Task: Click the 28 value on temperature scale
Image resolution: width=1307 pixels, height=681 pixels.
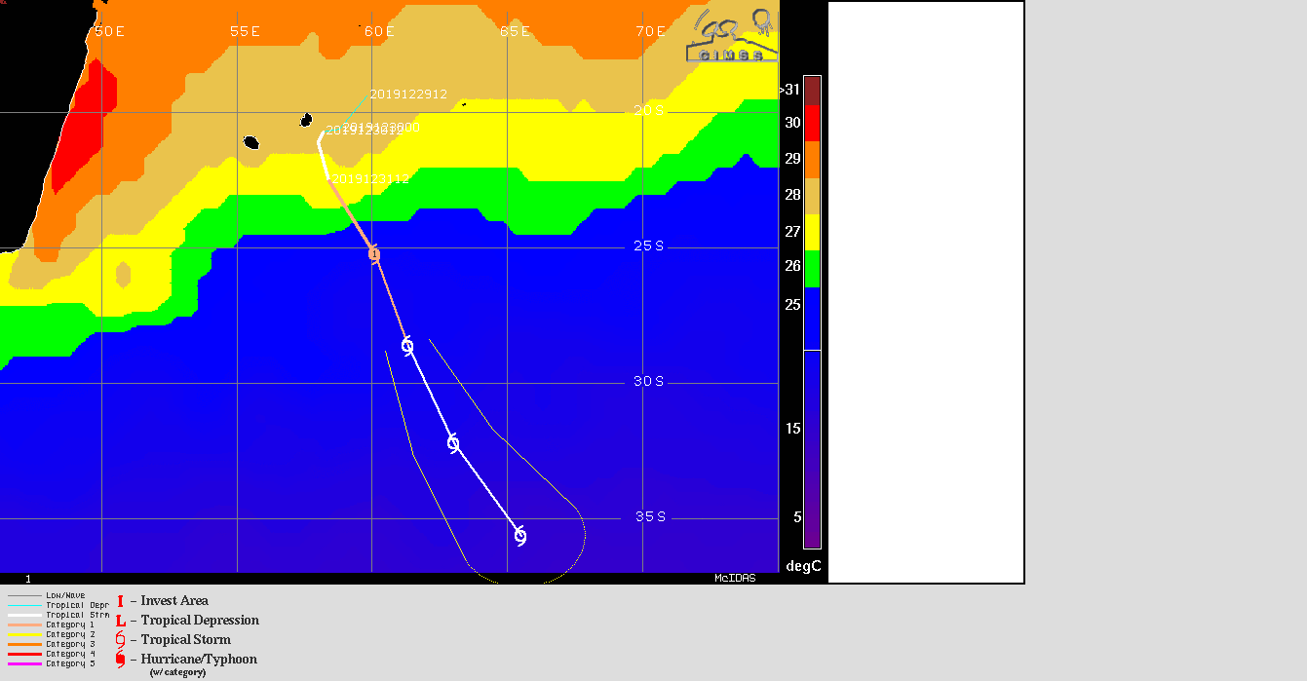Action: coord(792,195)
